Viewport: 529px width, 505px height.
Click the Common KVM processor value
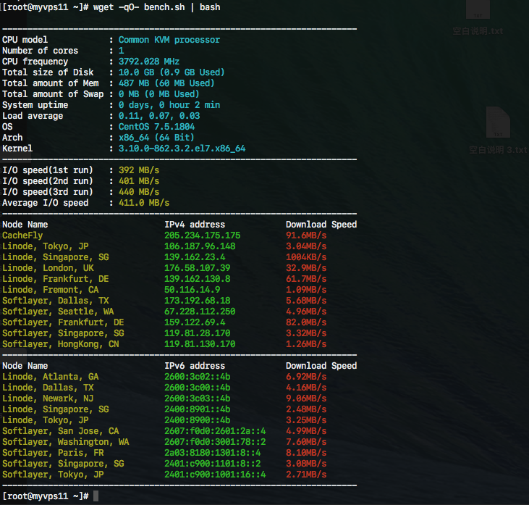click(169, 40)
